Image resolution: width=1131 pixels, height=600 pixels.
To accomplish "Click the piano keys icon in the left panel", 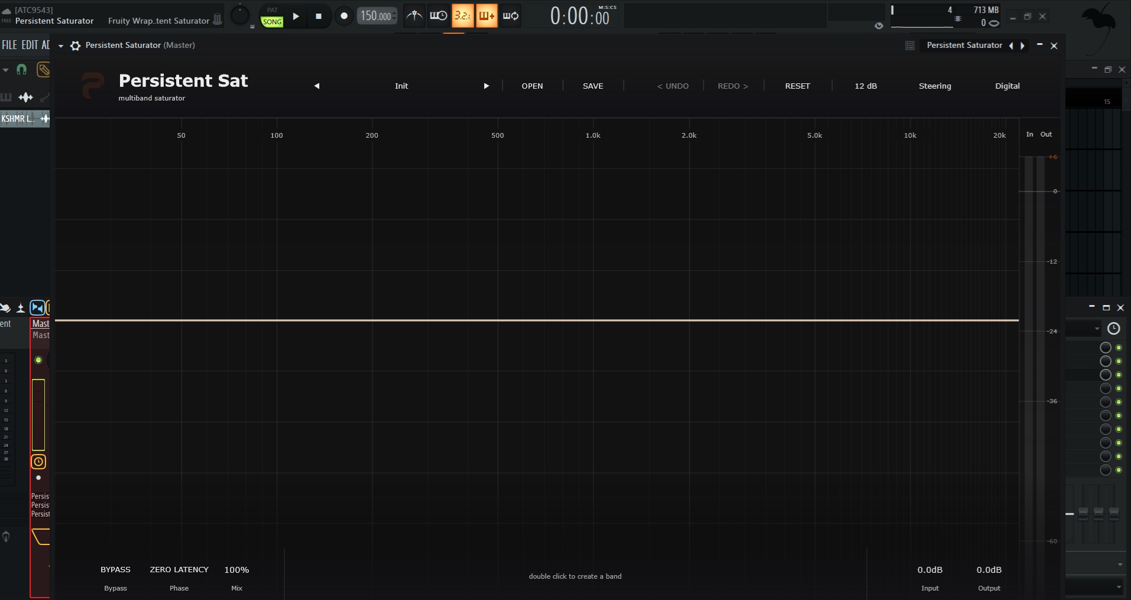I will [x=6, y=98].
